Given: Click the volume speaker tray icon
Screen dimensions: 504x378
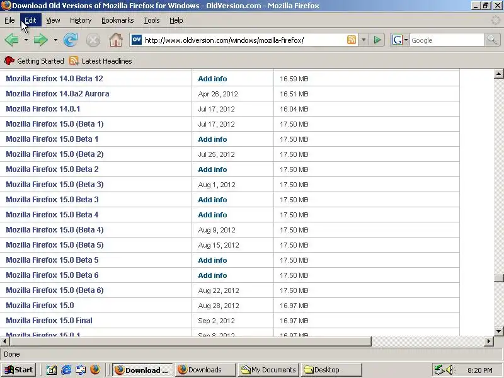Looking at the screenshot, I should point(450,370).
